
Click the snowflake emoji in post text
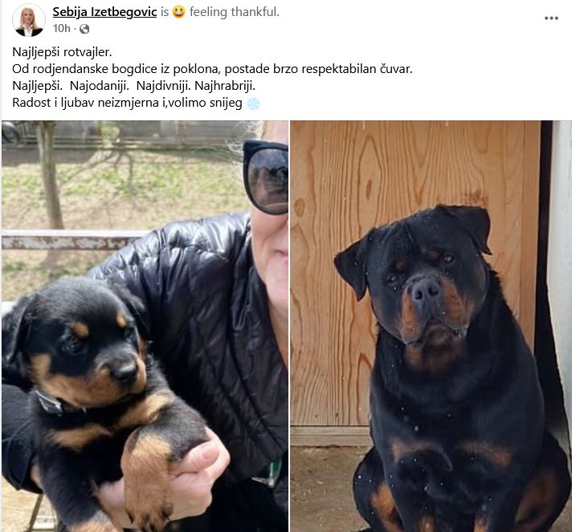point(254,104)
